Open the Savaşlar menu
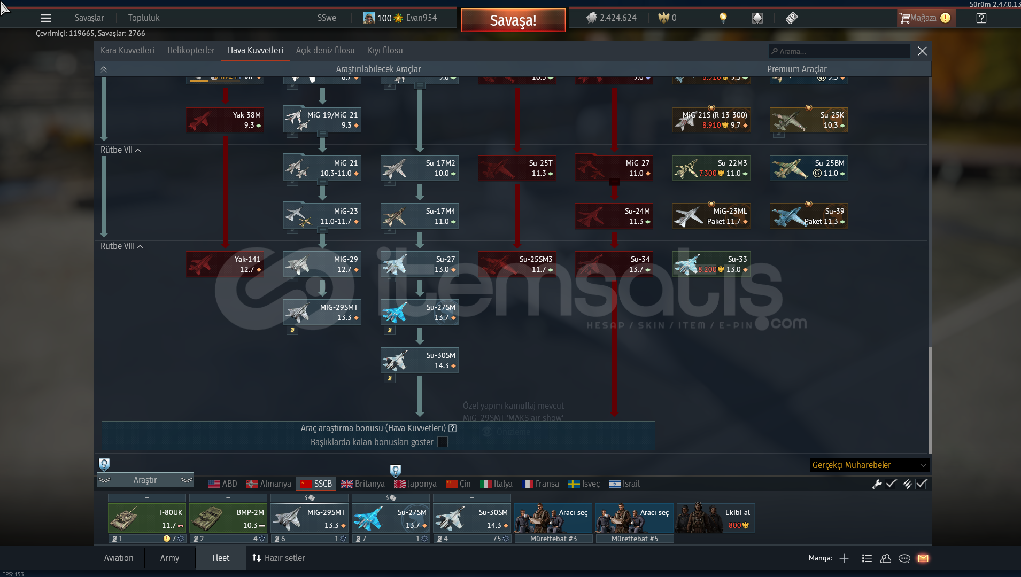Viewport: 1021px width, 577px height. point(89,18)
